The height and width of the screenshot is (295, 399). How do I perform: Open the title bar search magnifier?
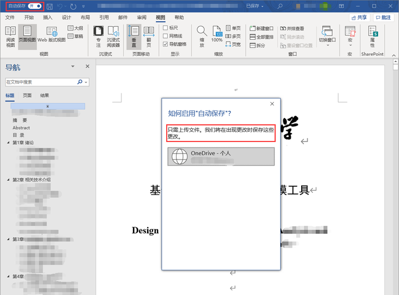(280, 6)
